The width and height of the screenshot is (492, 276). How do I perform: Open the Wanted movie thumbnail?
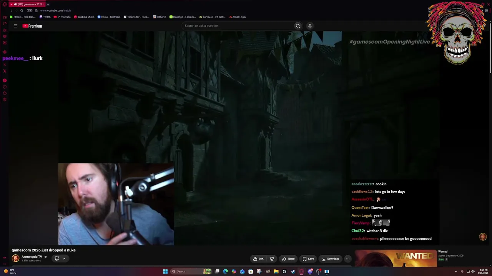click(x=396, y=258)
